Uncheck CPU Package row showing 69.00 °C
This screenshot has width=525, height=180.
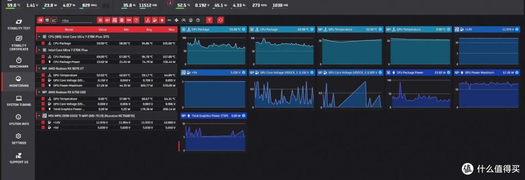(43, 56)
